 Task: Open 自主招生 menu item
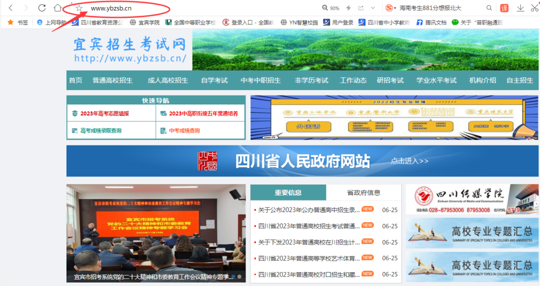[519, 80]
